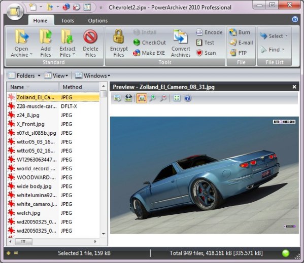304x263 pixels.
Task: Click the Make EXE icon
Action: (137, 53)
